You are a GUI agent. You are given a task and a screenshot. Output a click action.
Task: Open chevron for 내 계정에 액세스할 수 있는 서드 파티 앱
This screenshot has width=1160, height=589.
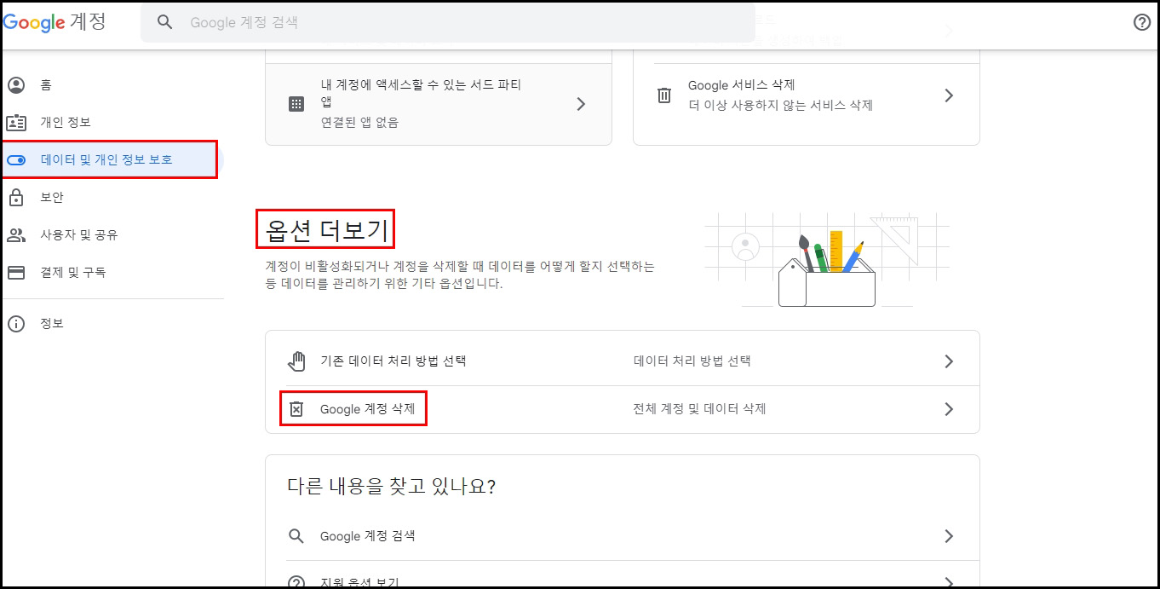pos(581,104)
